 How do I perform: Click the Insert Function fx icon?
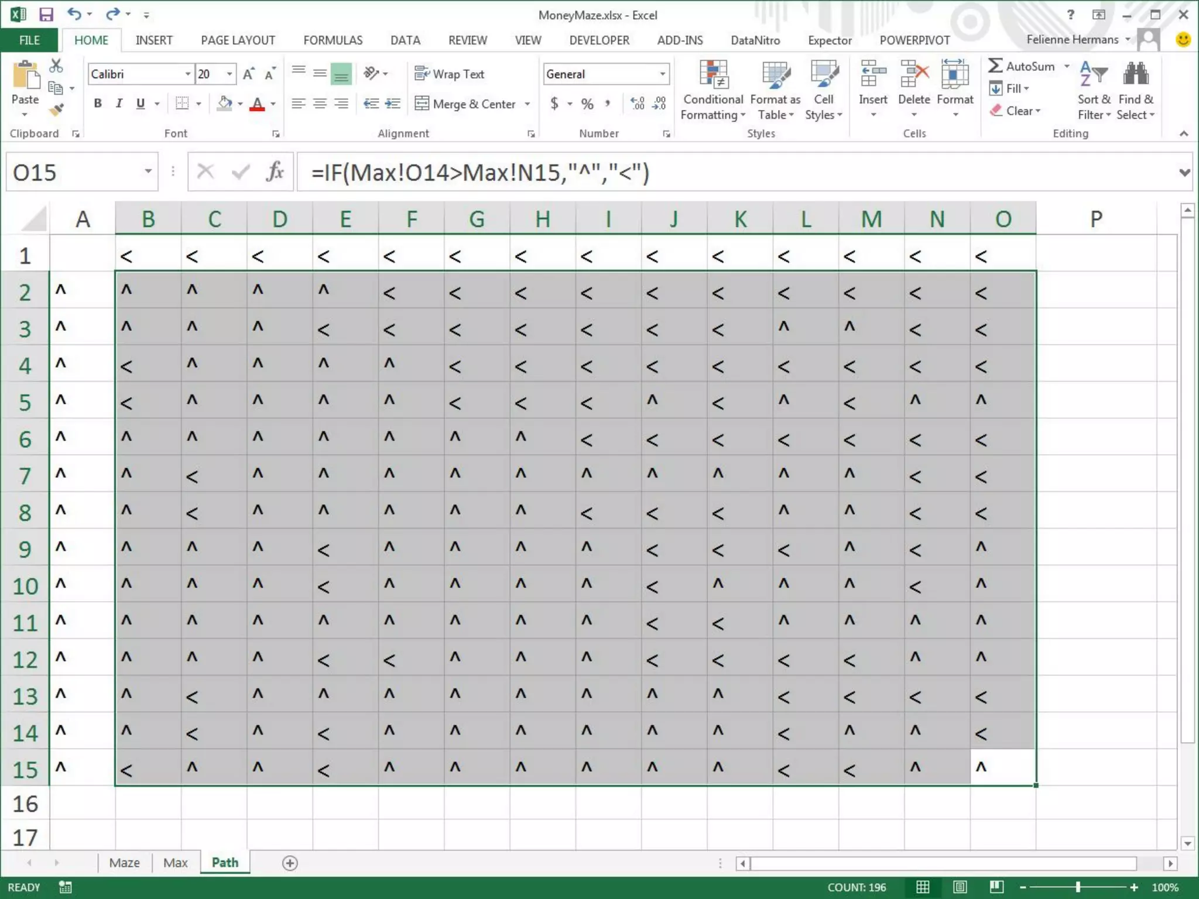(275, 172)
